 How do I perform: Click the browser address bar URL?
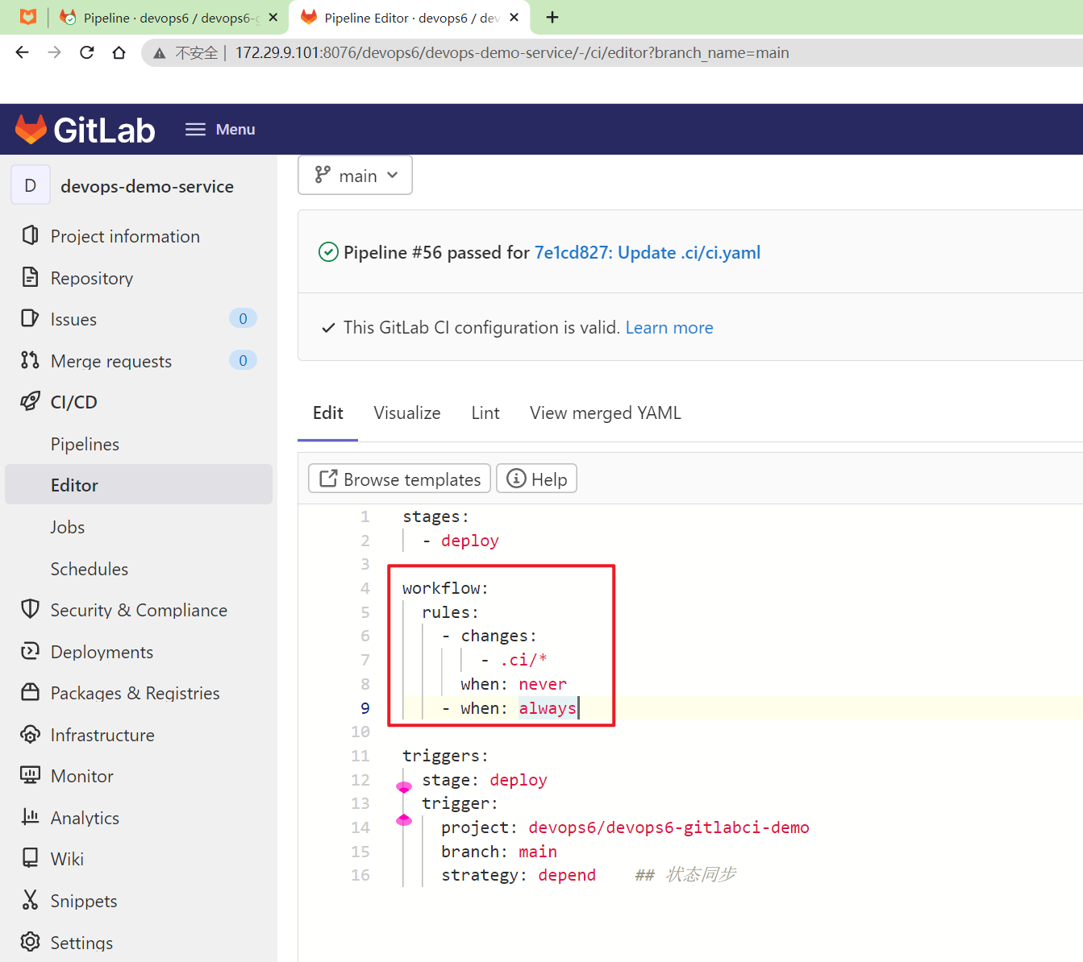pos(512,52)
